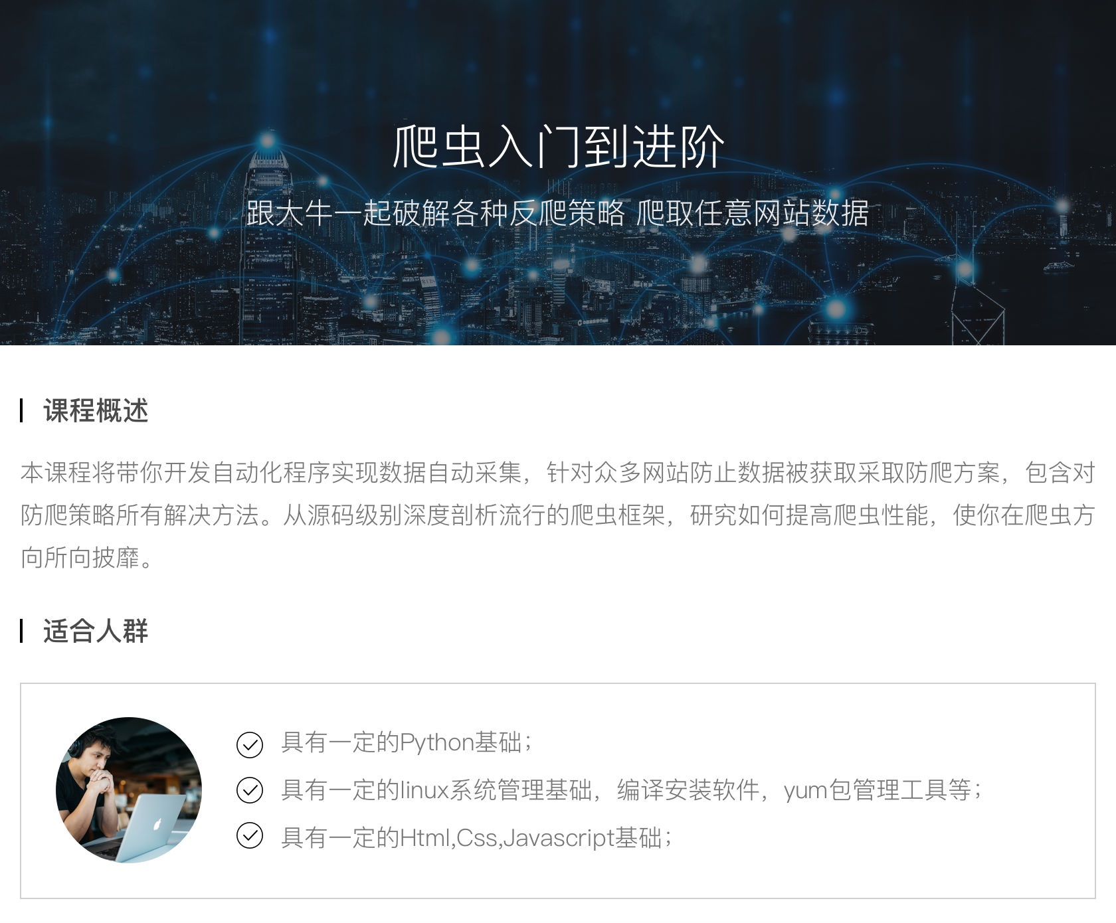Click the banner title 爬虫入门到进阶
1116x923 pixels.
click(558, 147)
